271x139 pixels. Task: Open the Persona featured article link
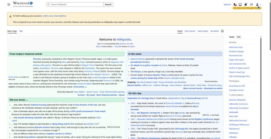(x=37, y=59)
